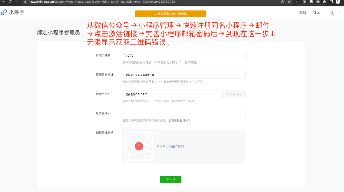Click the 小程序 logo
The image size is (344, 192).
point(12,12)
